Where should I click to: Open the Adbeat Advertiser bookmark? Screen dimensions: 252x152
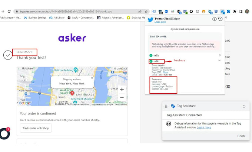pyautogui.click(x=110, y=17)
